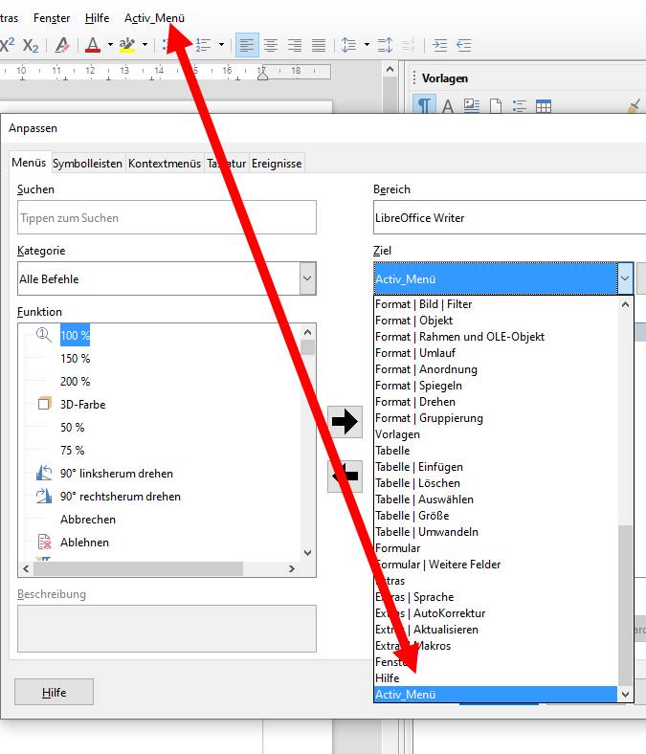The image size is (646, 754).
Task: Click in the Suchen search field
Action: tap(167, 218)
